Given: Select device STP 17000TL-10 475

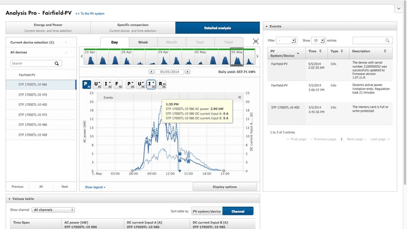Looking at the screenshot, I should tap(41, 114).
